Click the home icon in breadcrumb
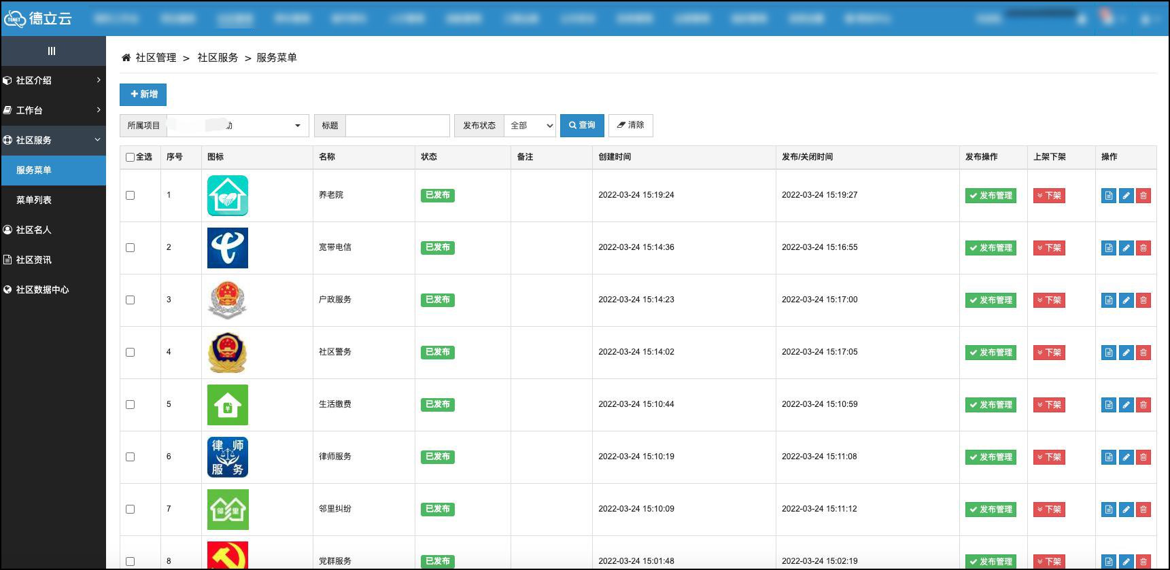 (x=126, y=58)
